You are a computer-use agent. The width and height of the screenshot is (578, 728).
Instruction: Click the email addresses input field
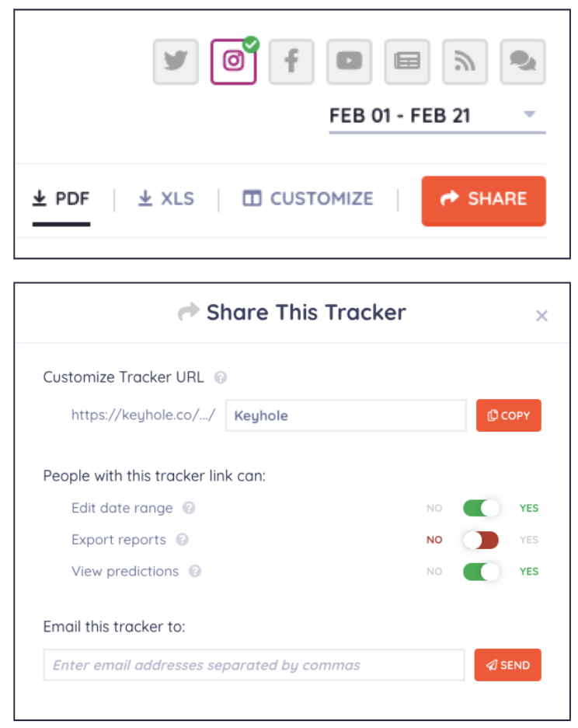click(x=253, y=665)
